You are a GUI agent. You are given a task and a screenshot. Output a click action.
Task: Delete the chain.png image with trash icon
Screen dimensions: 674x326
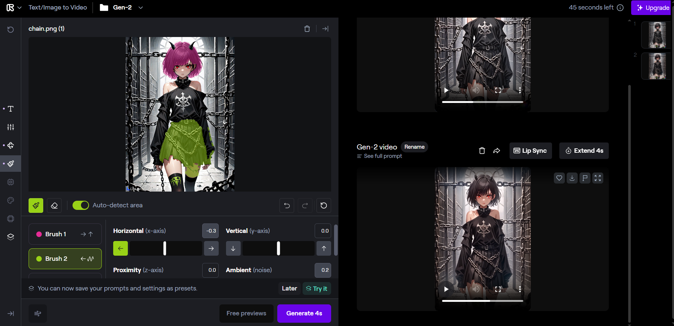point(307,29)
